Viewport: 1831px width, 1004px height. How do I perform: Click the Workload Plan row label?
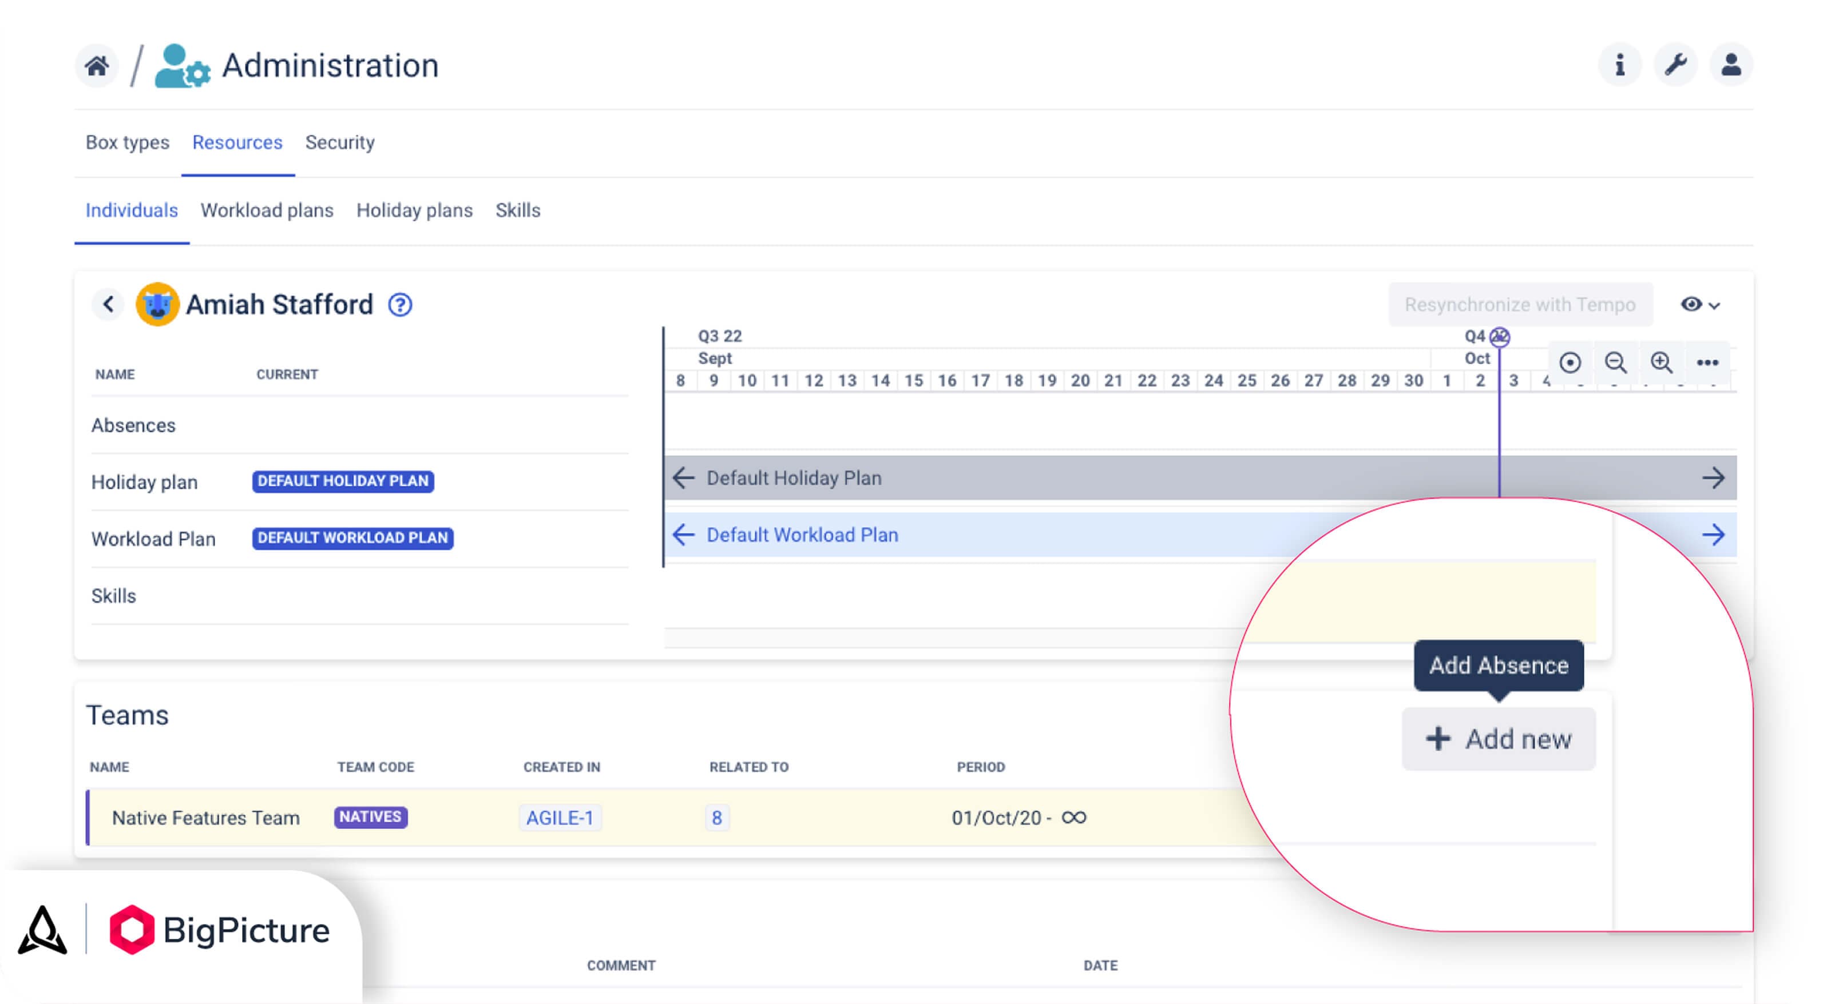pos(153,539)
